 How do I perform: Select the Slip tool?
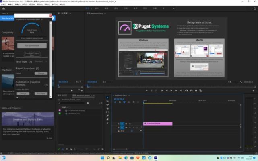tap(107, 112)
